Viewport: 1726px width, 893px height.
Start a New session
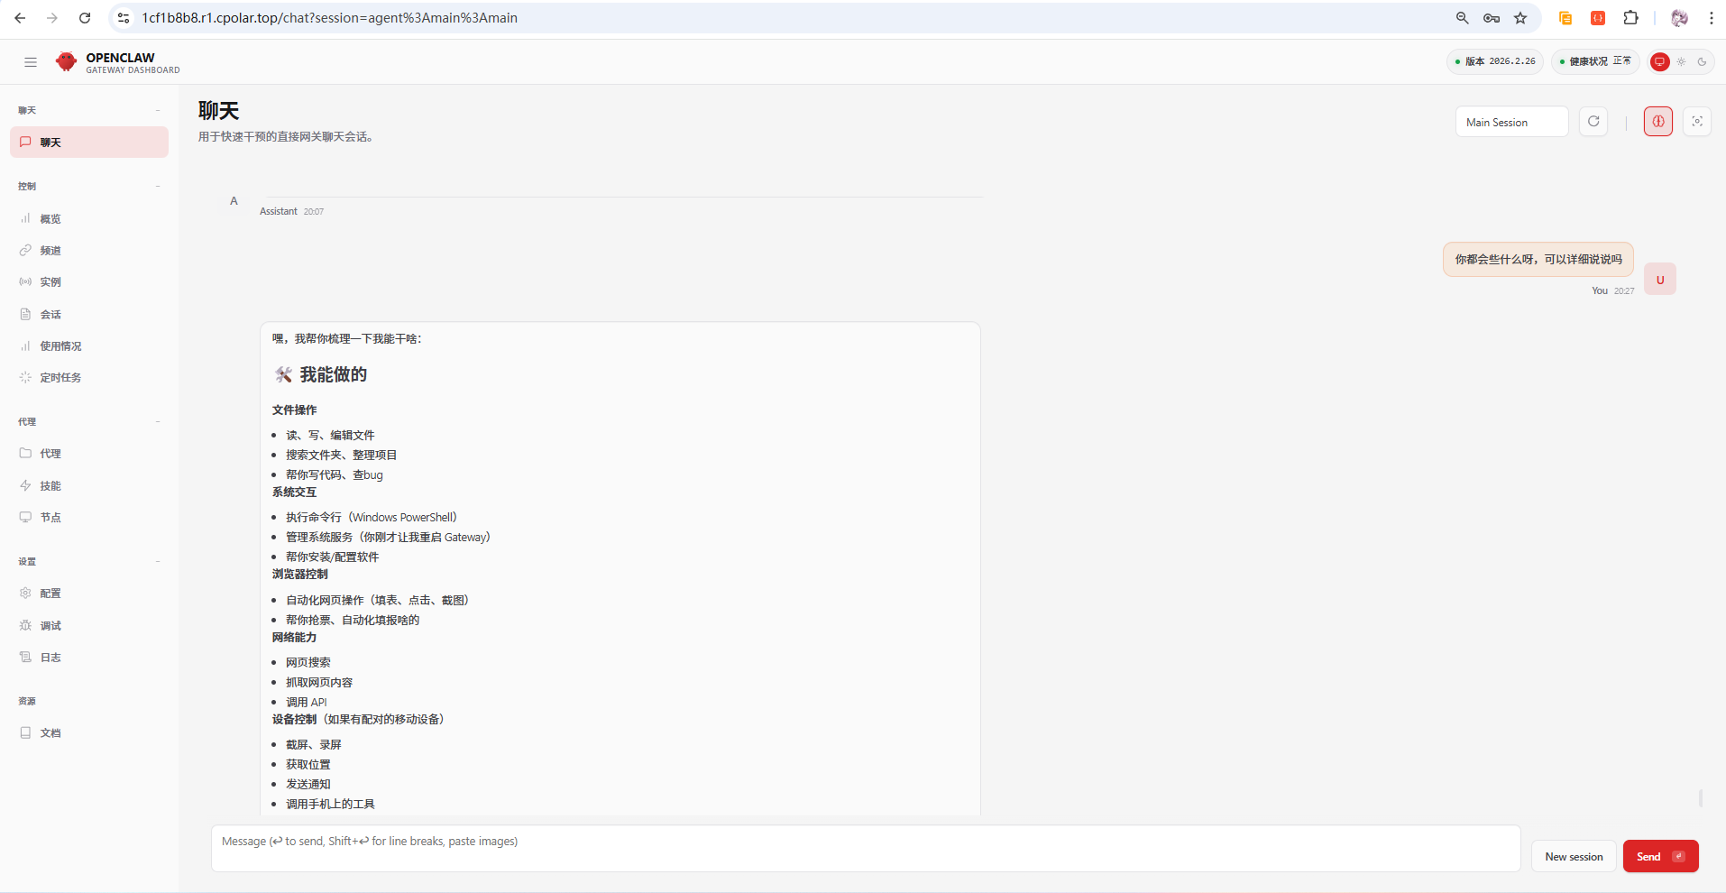point(1573,855)
